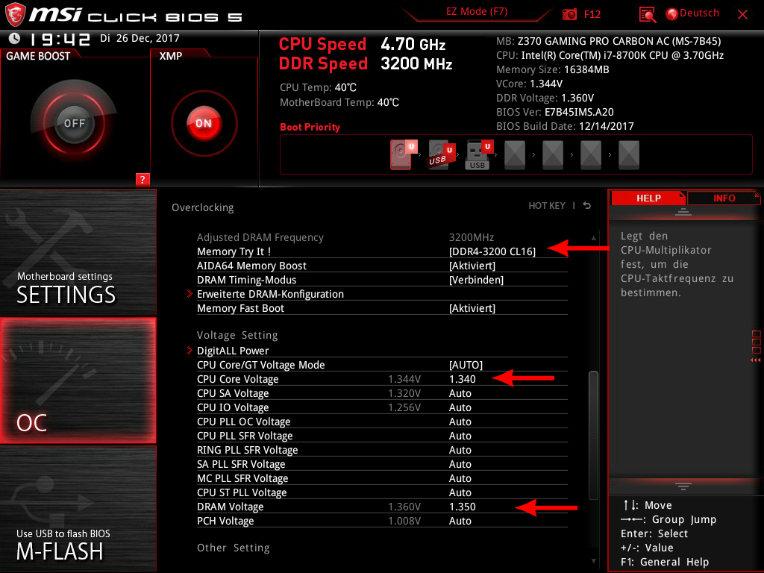Select the USB key boot device icon

(478, 154)
